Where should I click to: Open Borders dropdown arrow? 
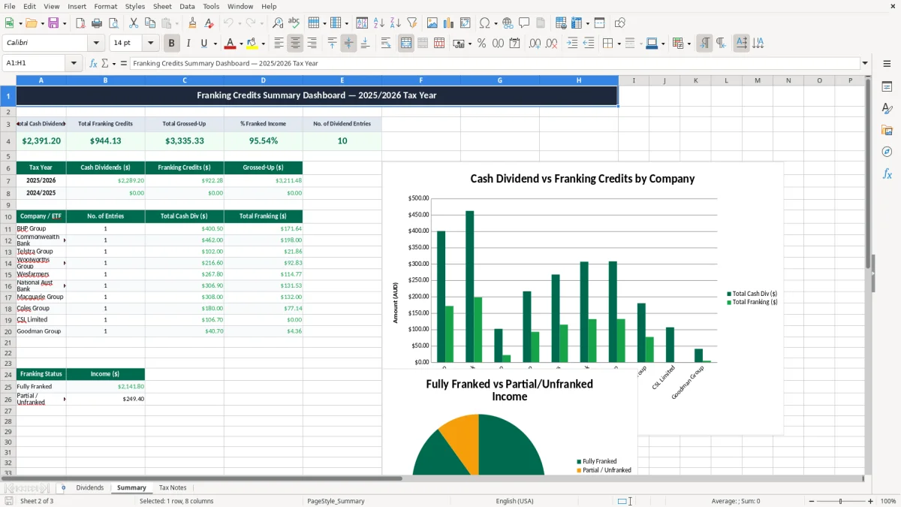click(x=619, y=44)
